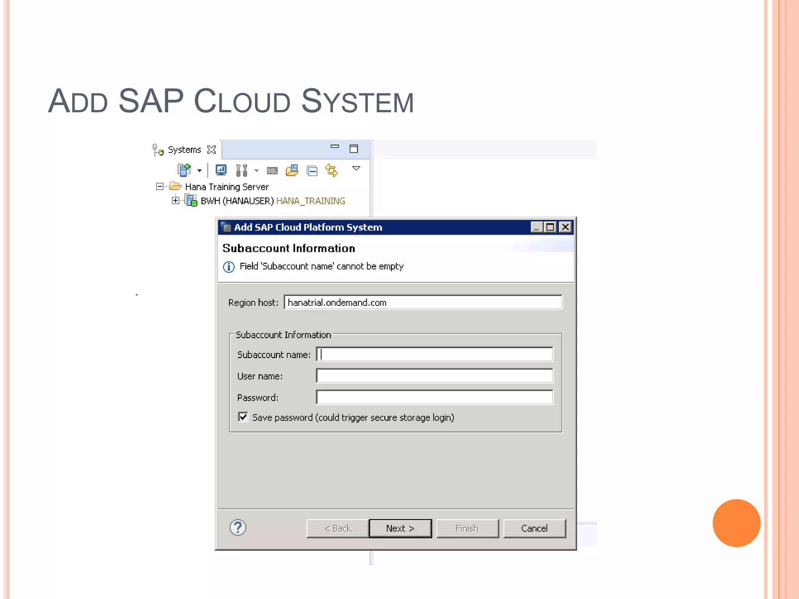
Task: Select the Hana Training Server folder
Action: point(227,187)
